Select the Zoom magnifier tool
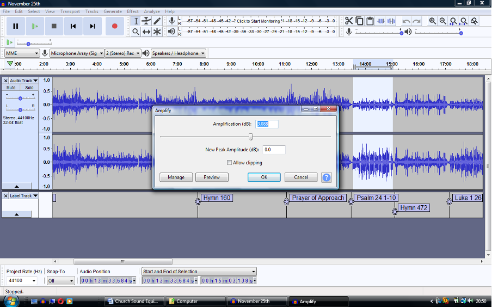 136,32
